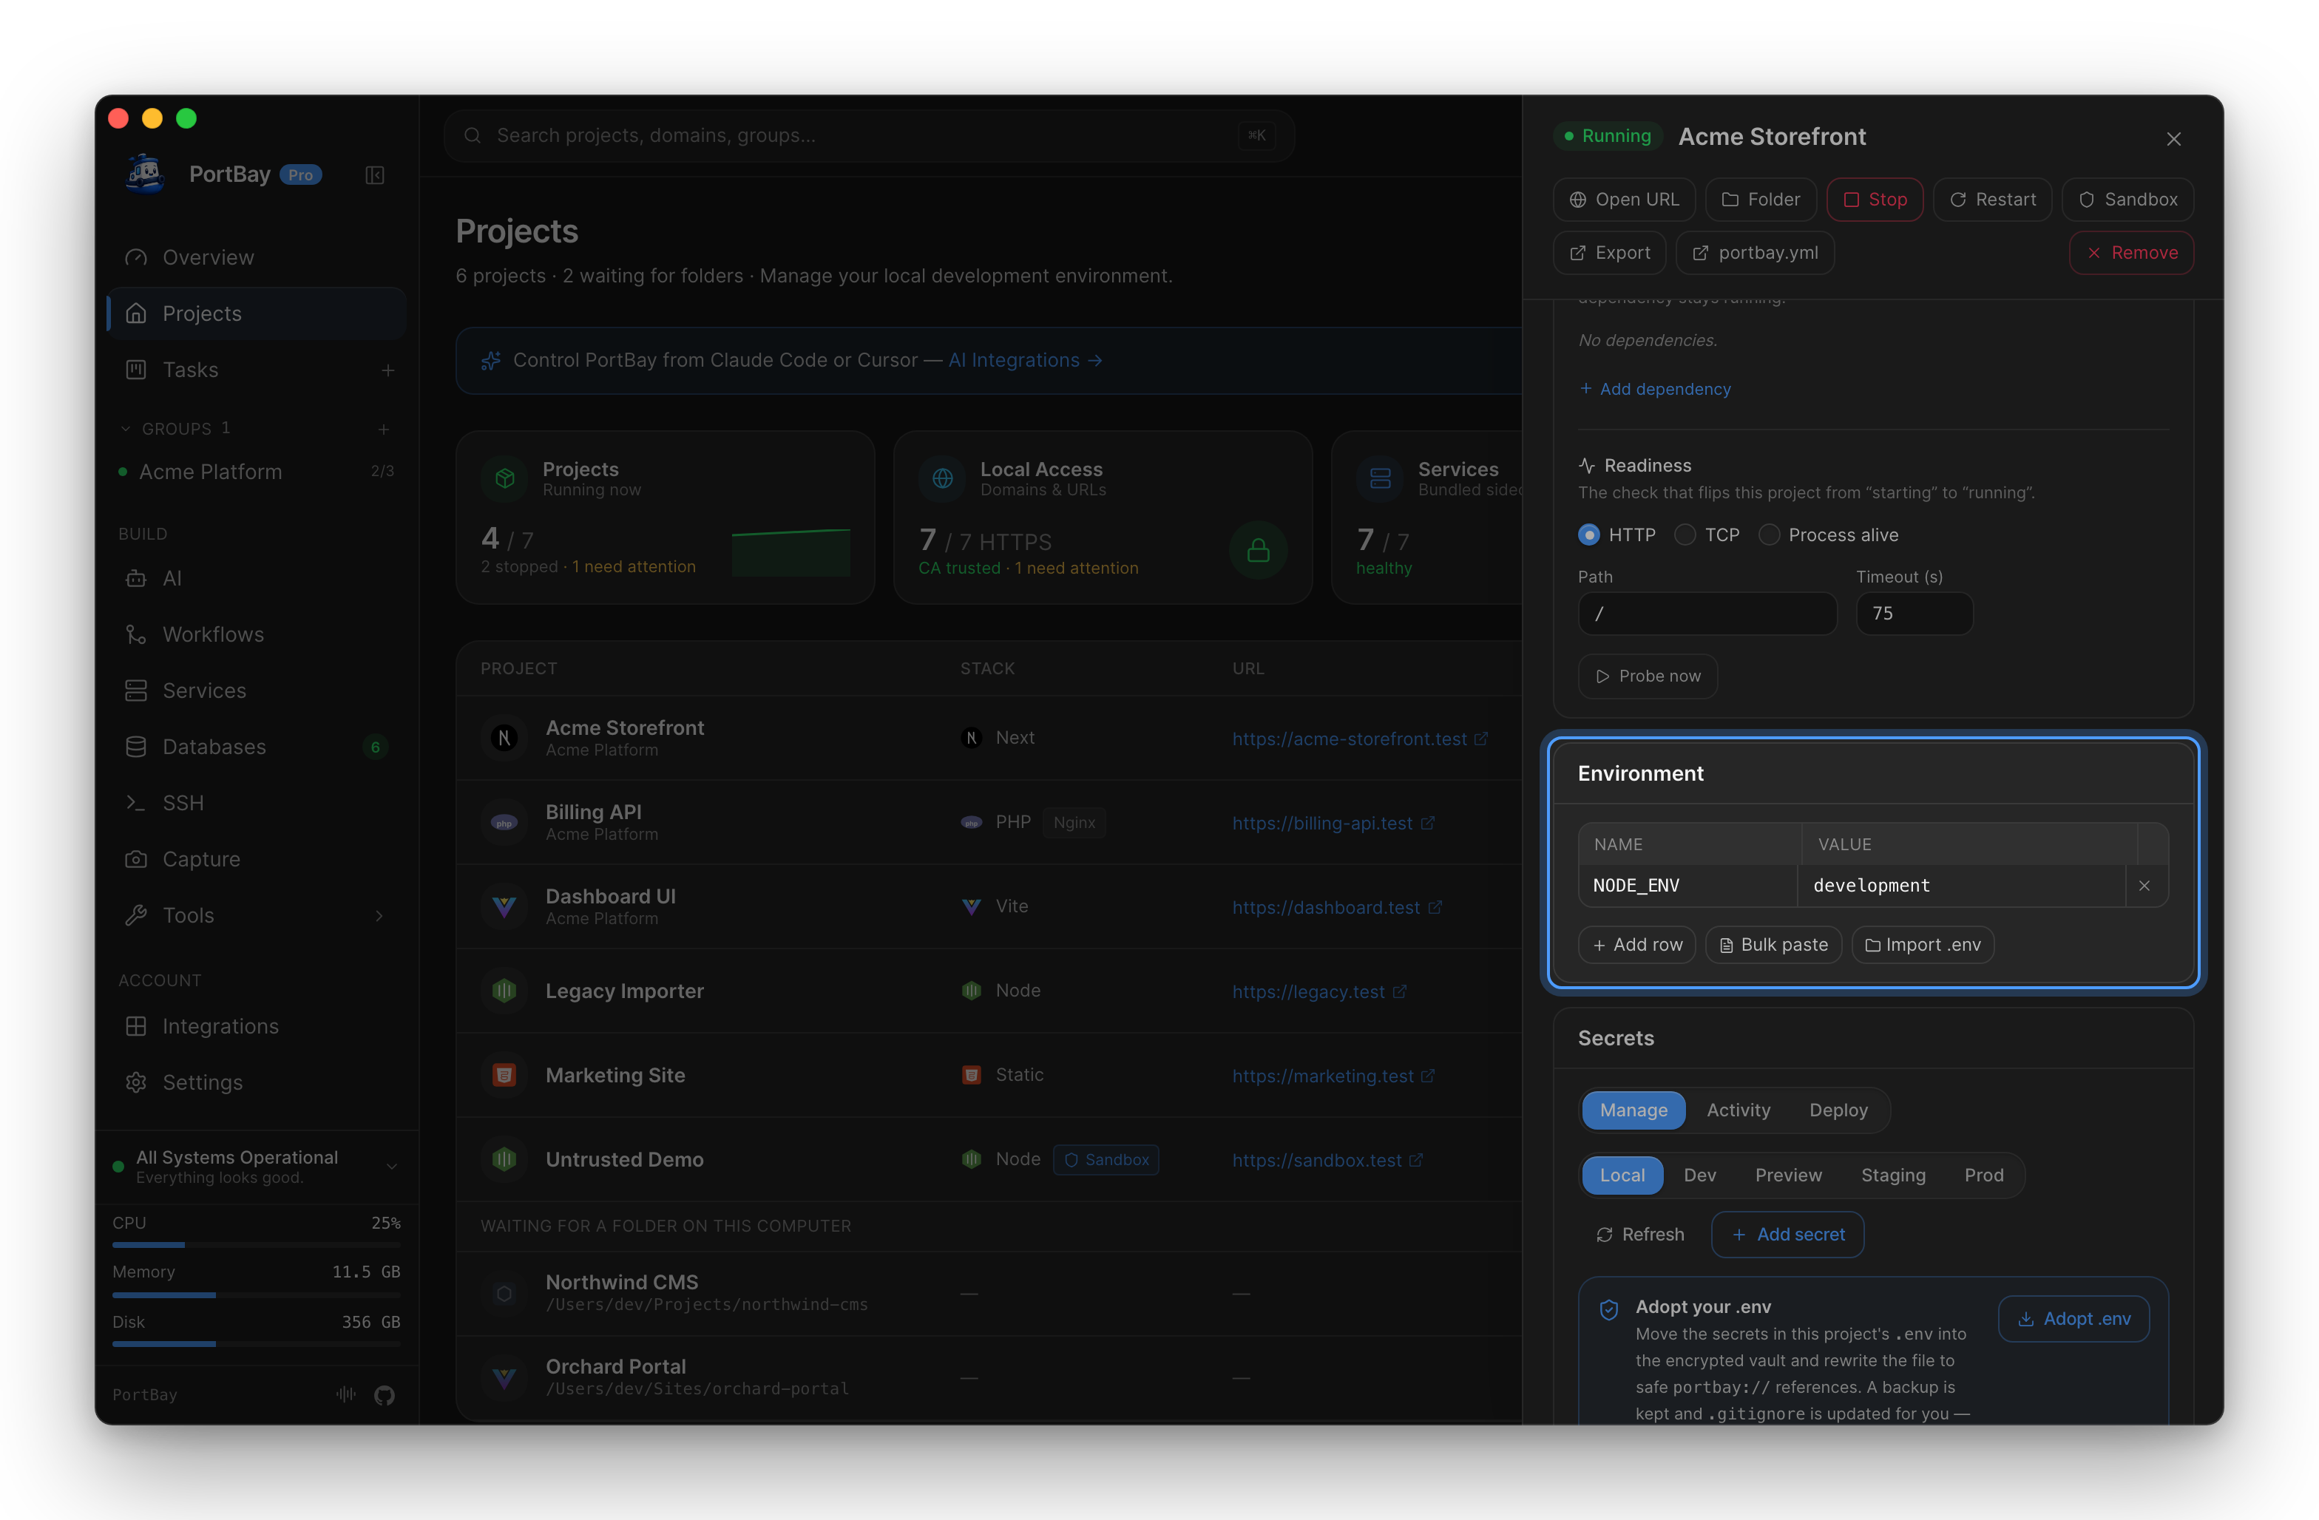Open the billing-api.test URL
Screen dimensions: 2319x1520
(x=1322, y=824)
